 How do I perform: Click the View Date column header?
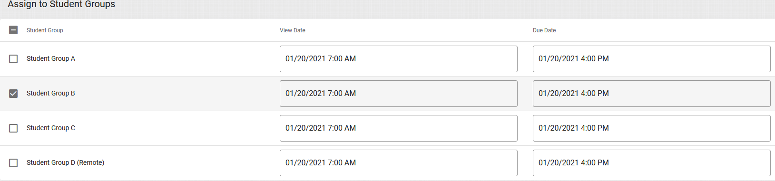[293, 30]
